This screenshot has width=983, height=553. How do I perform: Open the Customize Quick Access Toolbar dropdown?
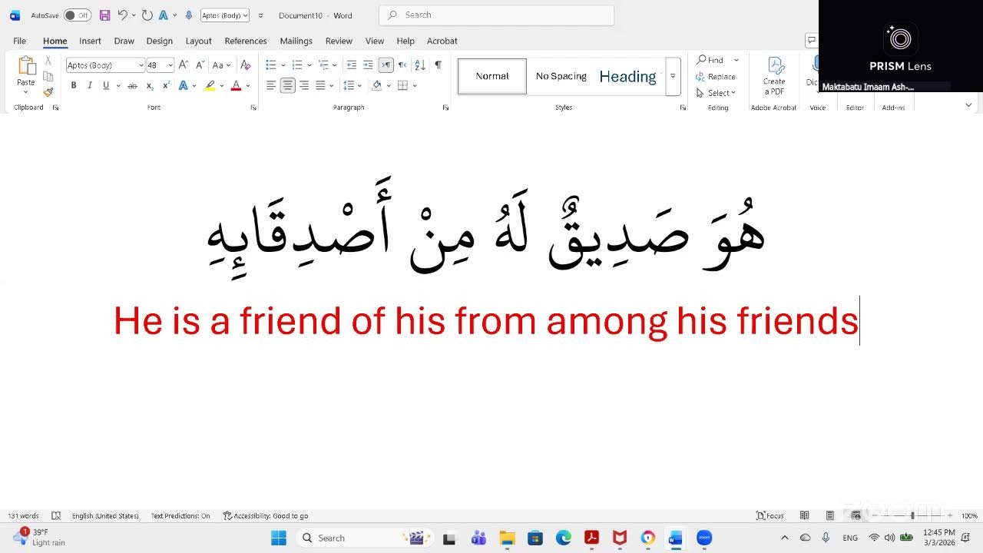point(261,15)
